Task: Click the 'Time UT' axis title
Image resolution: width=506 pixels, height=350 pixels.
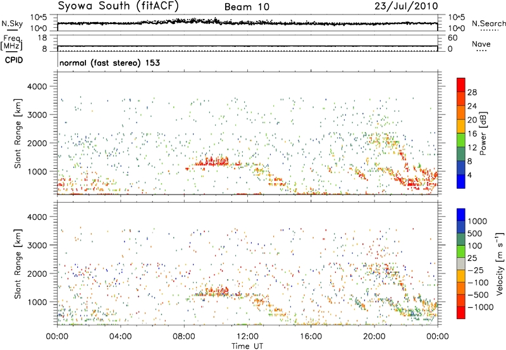Action: coord(247,346)
